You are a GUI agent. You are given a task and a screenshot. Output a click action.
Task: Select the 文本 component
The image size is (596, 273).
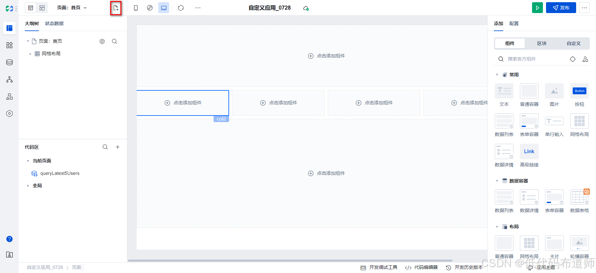tap(504, 95)
